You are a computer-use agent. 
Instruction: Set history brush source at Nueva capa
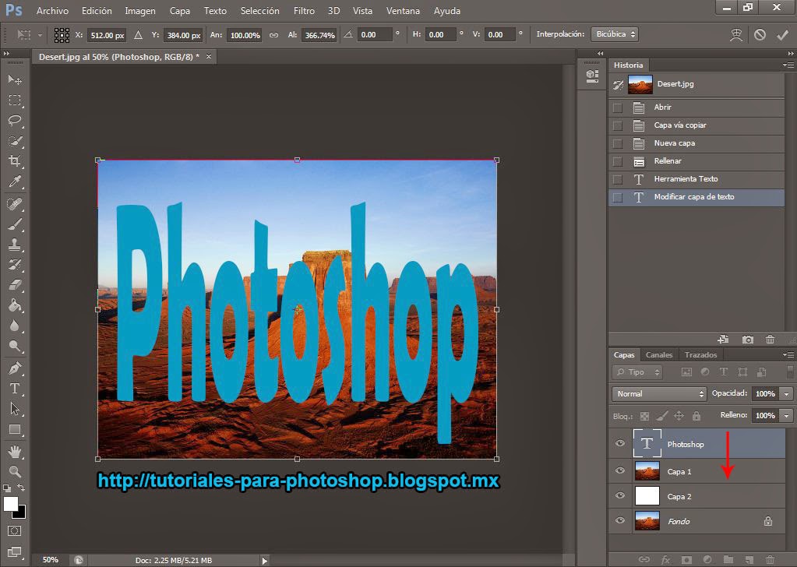point(618,144)
